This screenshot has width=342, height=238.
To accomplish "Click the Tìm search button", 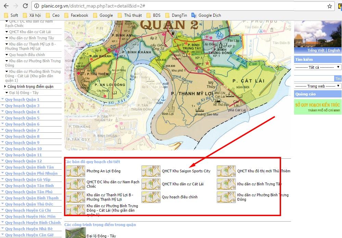I will point(338,79).
